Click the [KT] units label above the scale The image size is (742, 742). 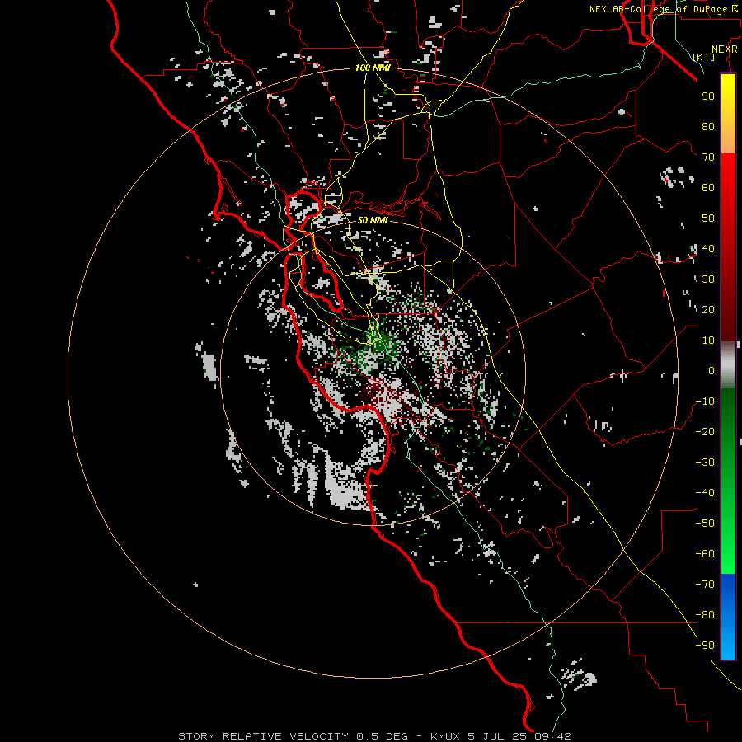click(704, 57)
